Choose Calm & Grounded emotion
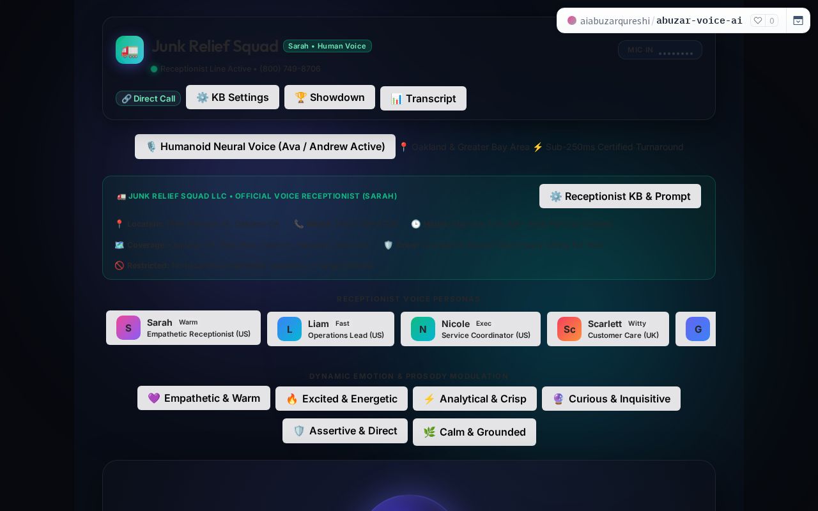 tap(474, 432)
